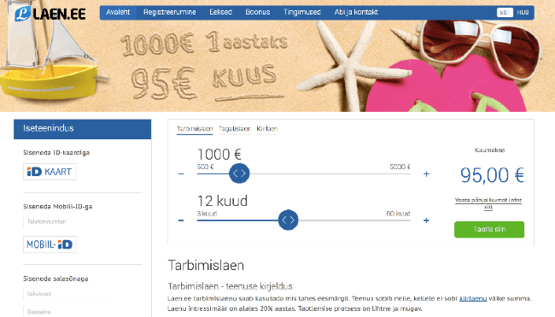Switch language to EST
The width and height of the screenshot is (555, 317).
[505, 13]
